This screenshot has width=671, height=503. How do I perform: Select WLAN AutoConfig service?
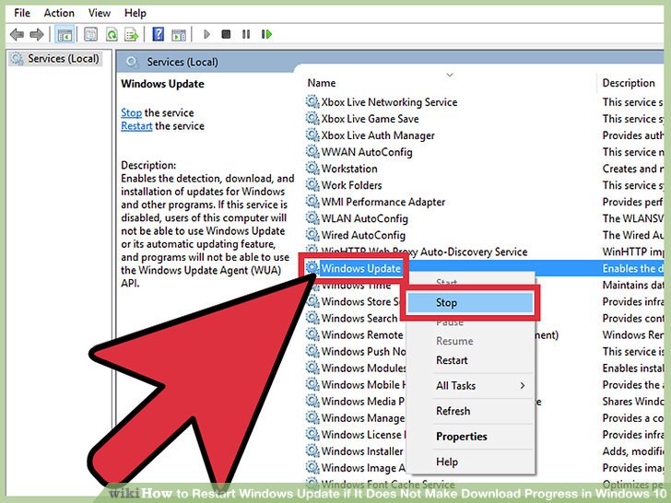click(365, 218)
